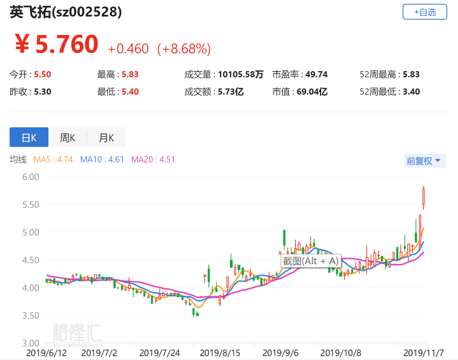
Task: Click the MA20 : 4.51 indicator label
Action: tap(153, 160)
